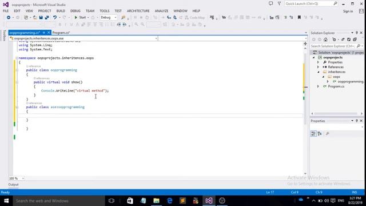Viewport: 366px width, 206px height.
Task: Open the PROJECT menu
Action: pos(45,11)
